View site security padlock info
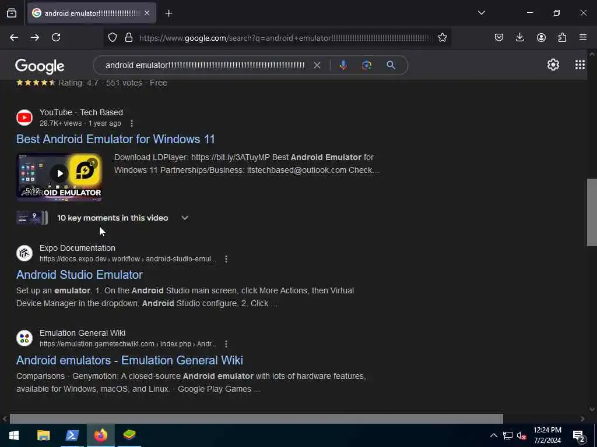The width and height of the screenshot is (597, 447). click(x=129, y=37)
